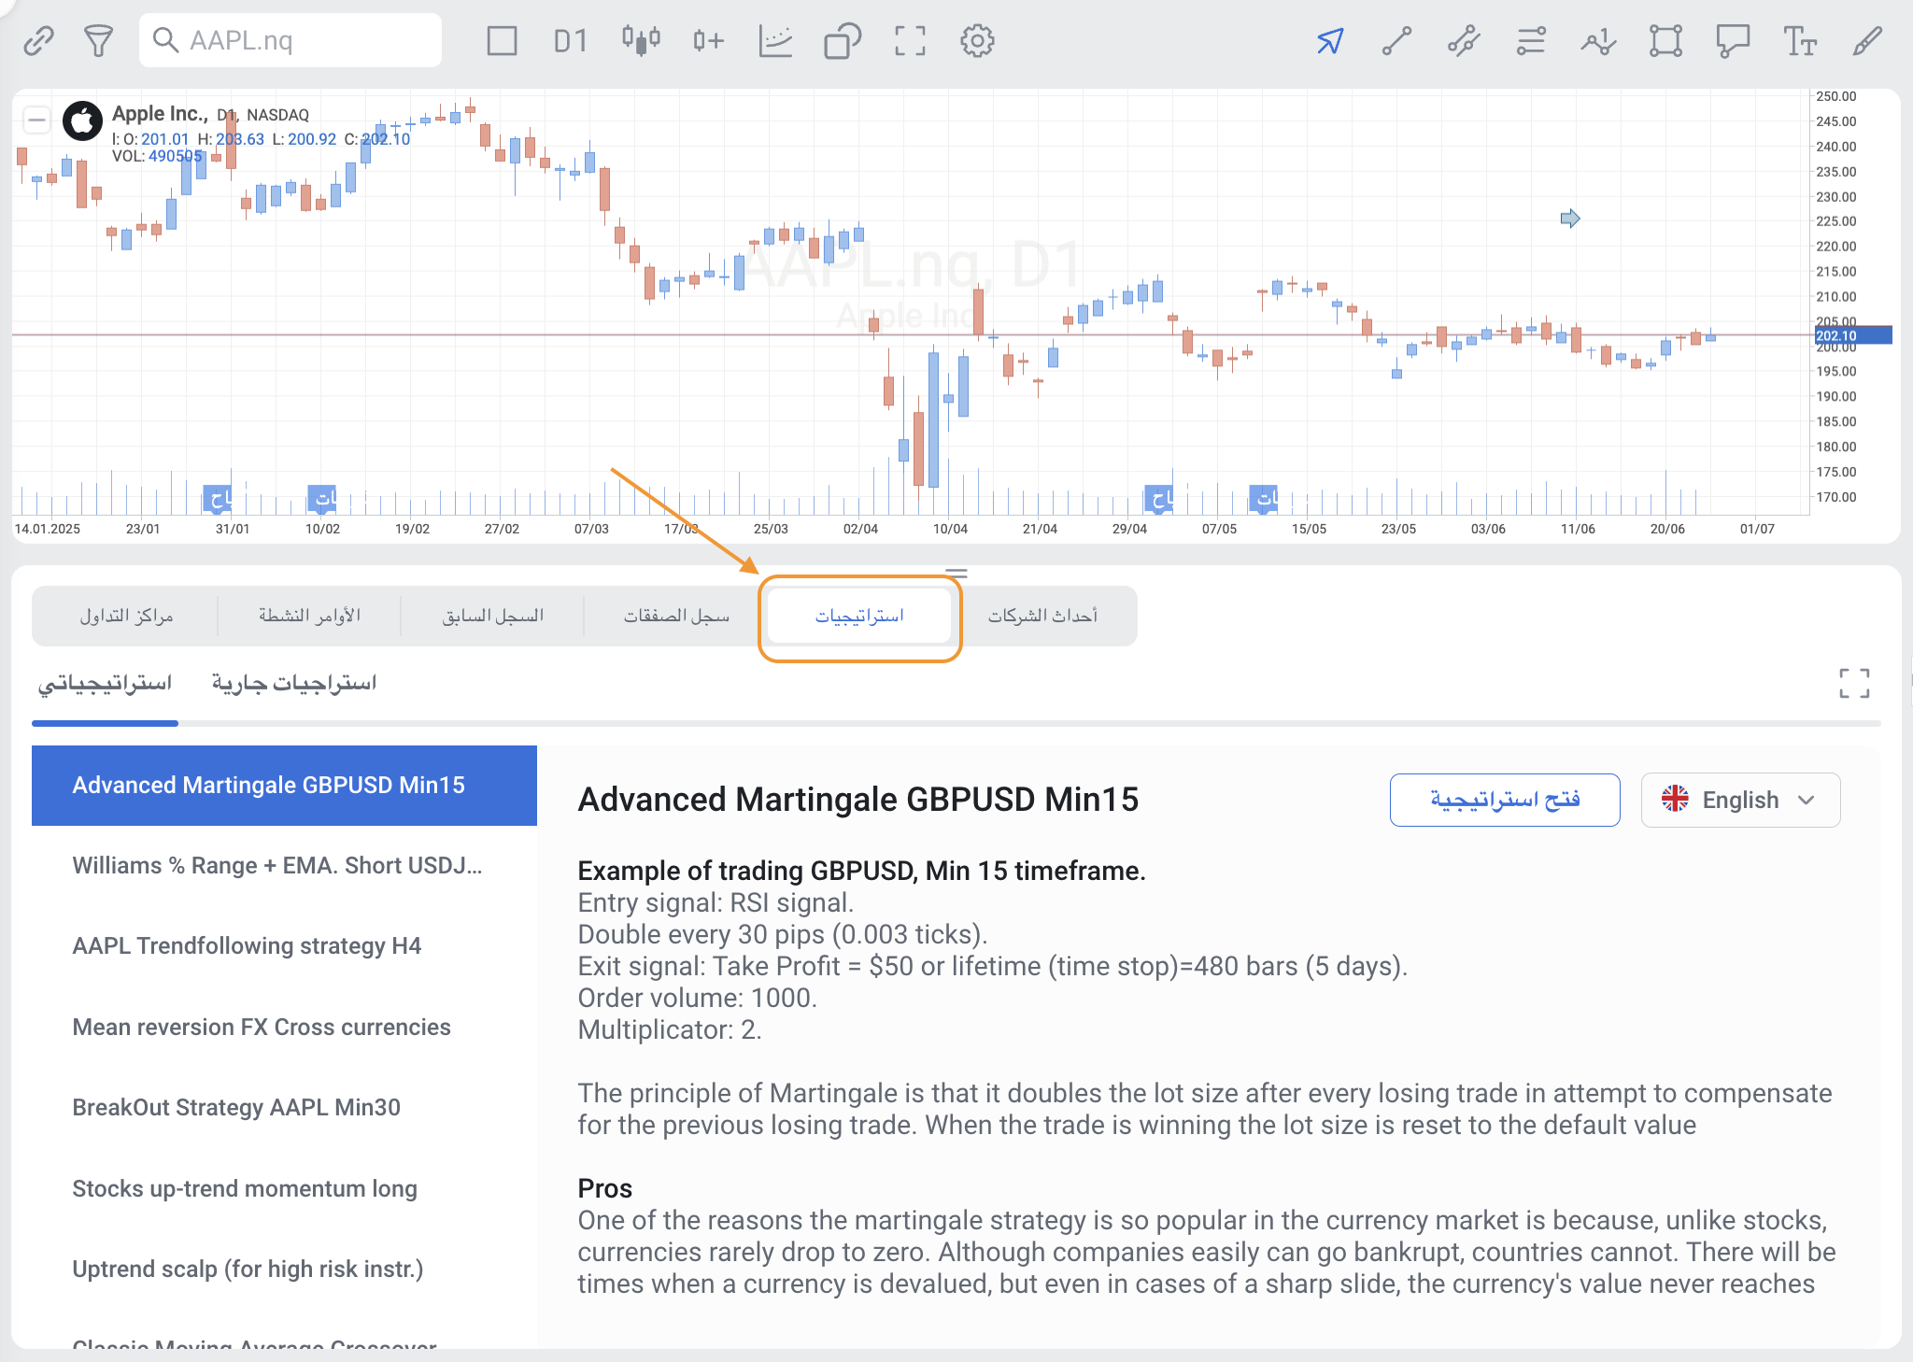Click the AAPL.nq symbol search field
This screenshot has height=1362, width=1913.
tap(290, 41)
